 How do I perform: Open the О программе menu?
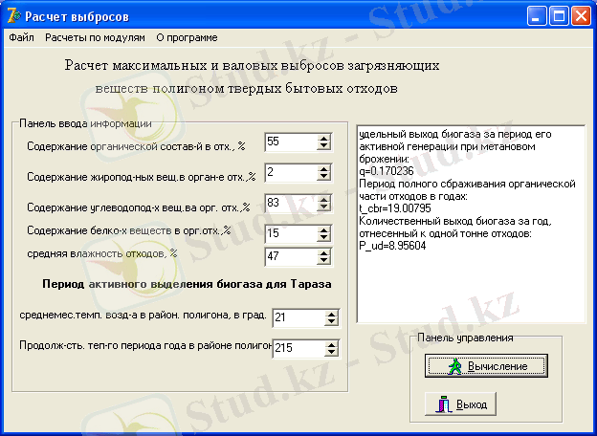tap(187, 37)
